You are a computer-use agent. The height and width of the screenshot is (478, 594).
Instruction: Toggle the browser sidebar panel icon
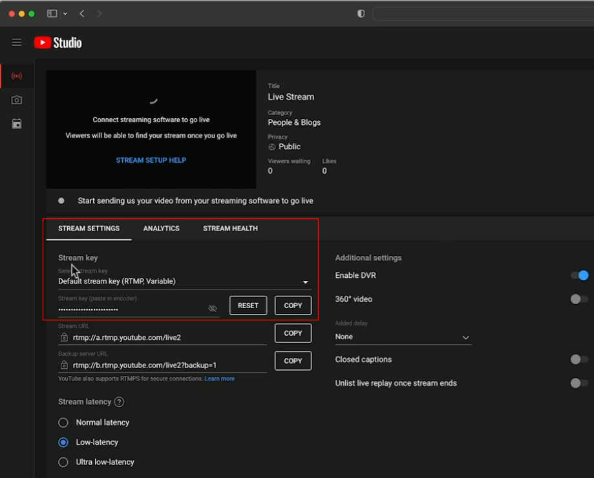click(x=52, y=14)
